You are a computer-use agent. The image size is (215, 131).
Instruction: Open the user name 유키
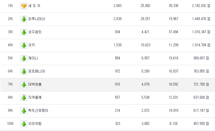(32, 45)
